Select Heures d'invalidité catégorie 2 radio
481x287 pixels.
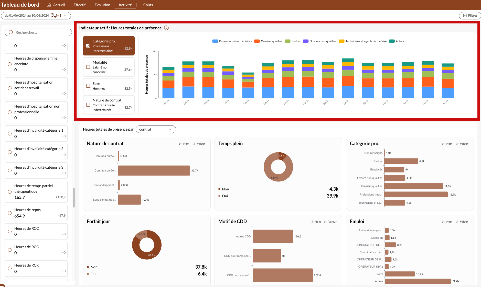(10, 152)
